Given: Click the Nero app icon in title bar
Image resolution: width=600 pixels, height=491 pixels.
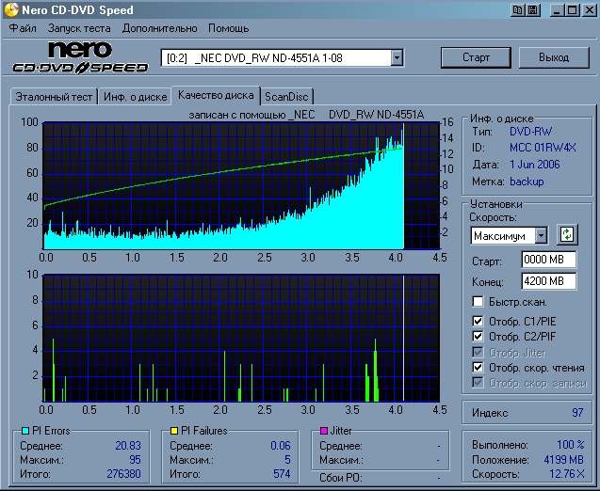Looking at the screenshot, I should point(10,10).
